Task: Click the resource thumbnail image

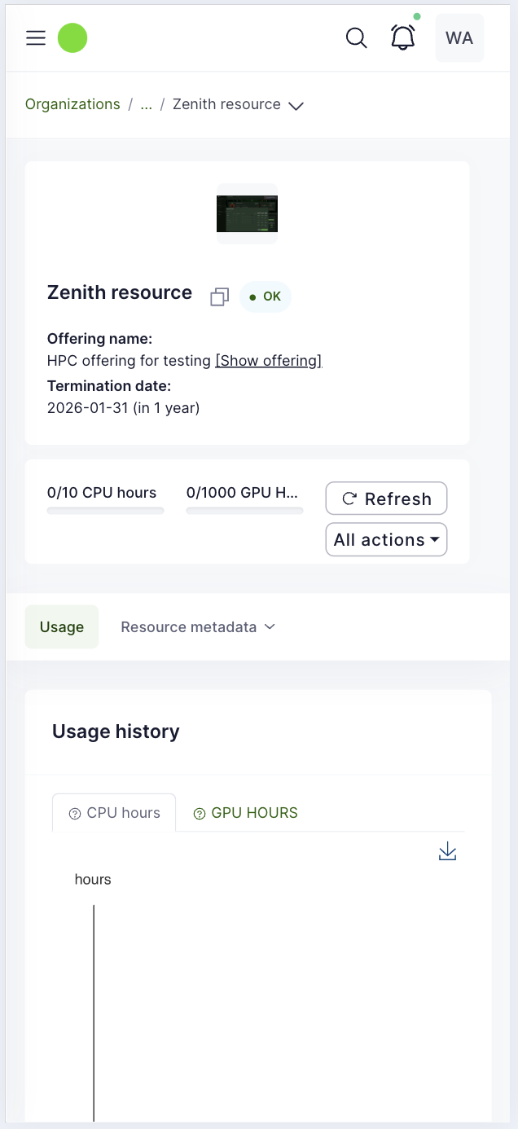Action: point(247,213)
